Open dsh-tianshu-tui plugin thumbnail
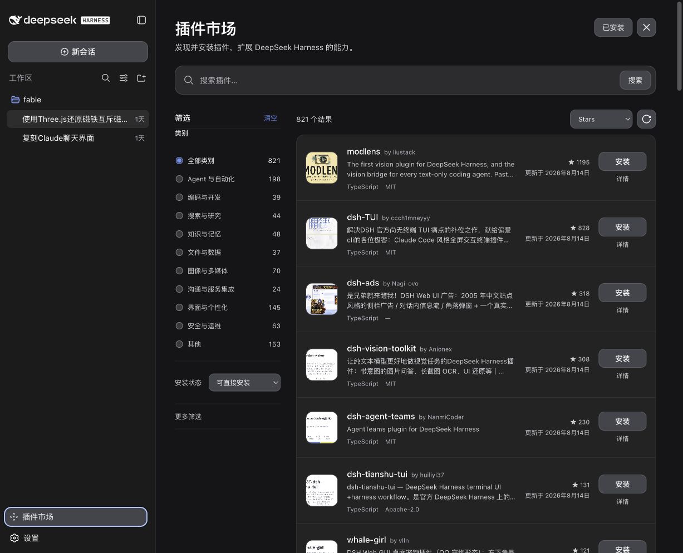 click(x=322, y=490)
